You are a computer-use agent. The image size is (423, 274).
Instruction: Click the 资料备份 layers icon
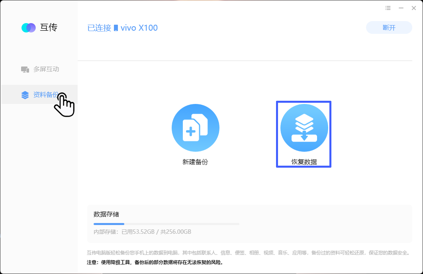click(25, 95)
